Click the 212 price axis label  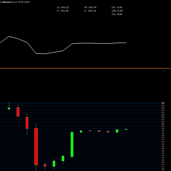pyautogui.click(x=163, y=122)
